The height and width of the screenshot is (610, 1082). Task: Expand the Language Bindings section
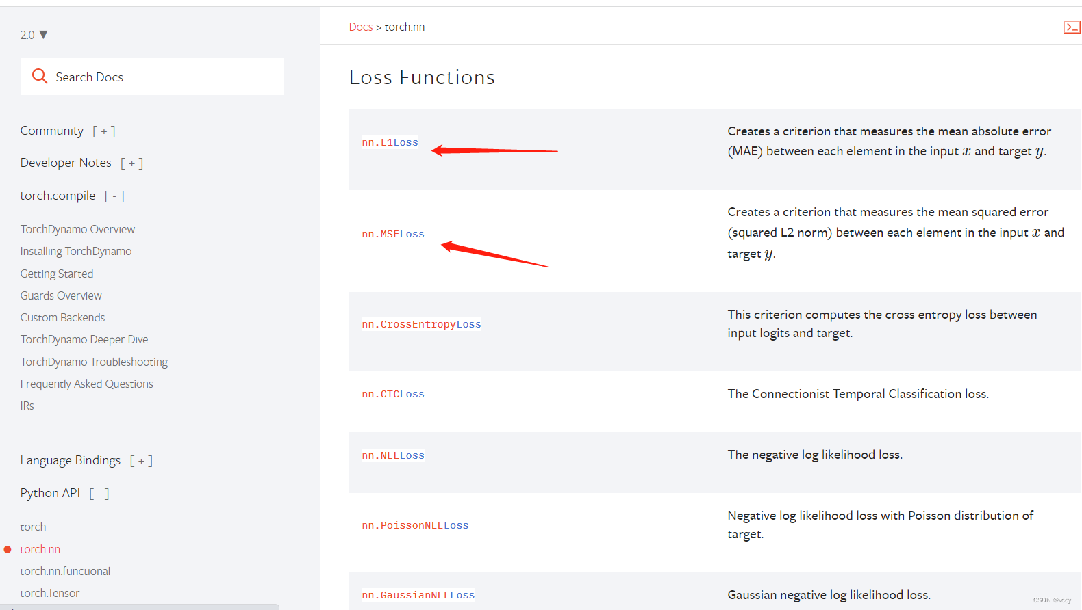click(x=141, y=461)
